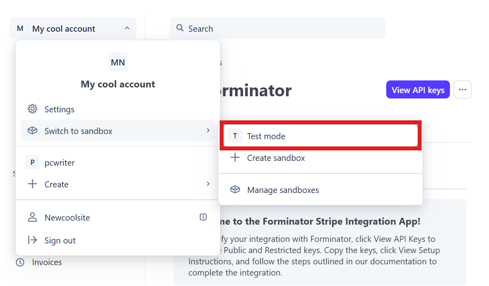Switch to the pcwriter account
The image size is (489, 286).
(x=118, y=162)
